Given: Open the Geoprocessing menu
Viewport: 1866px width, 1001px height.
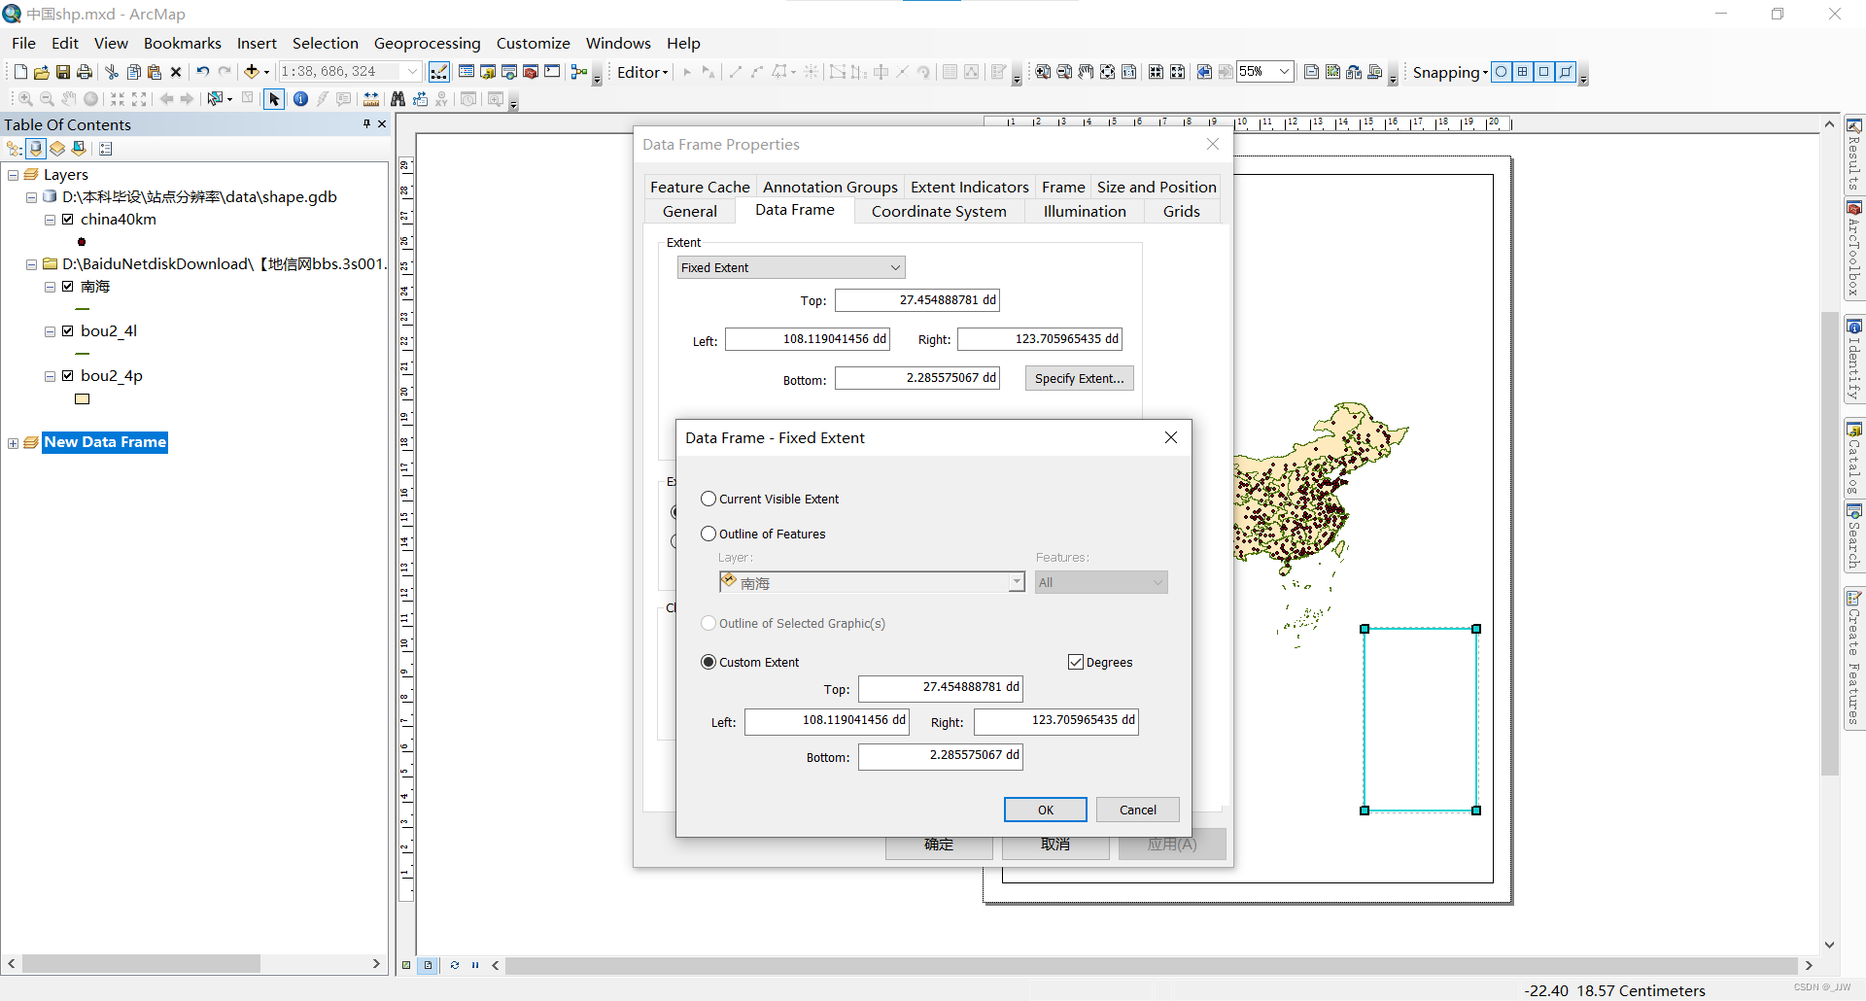Looking at the screenshot, I should click(x=427, y=43).
